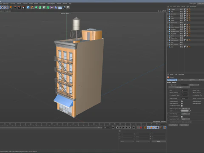Click the FPS input field
Screen dimensions: 204x153
pyautogui.click(x=185, y=90)
